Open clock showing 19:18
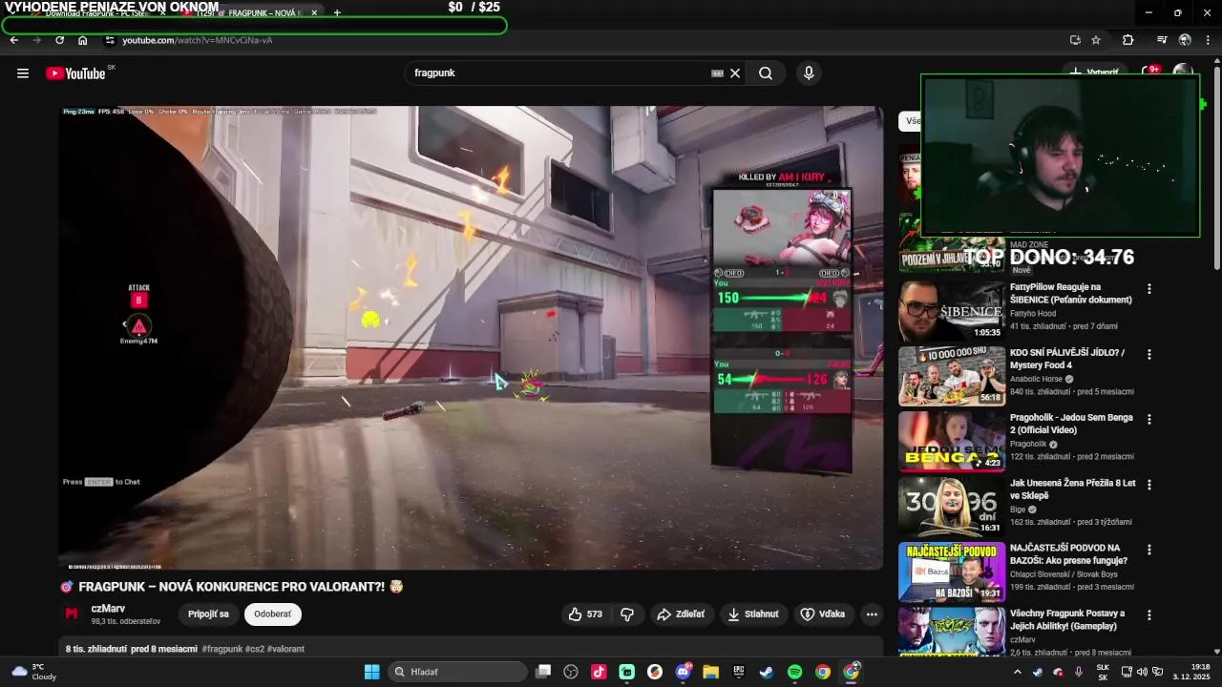Image resolution: width=1222 pixels, height=687 pixels. coord(1192,672)
